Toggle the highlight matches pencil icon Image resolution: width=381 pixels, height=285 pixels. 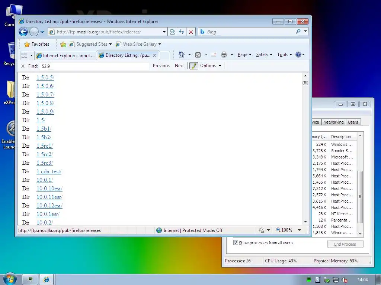tap(193, 66)
